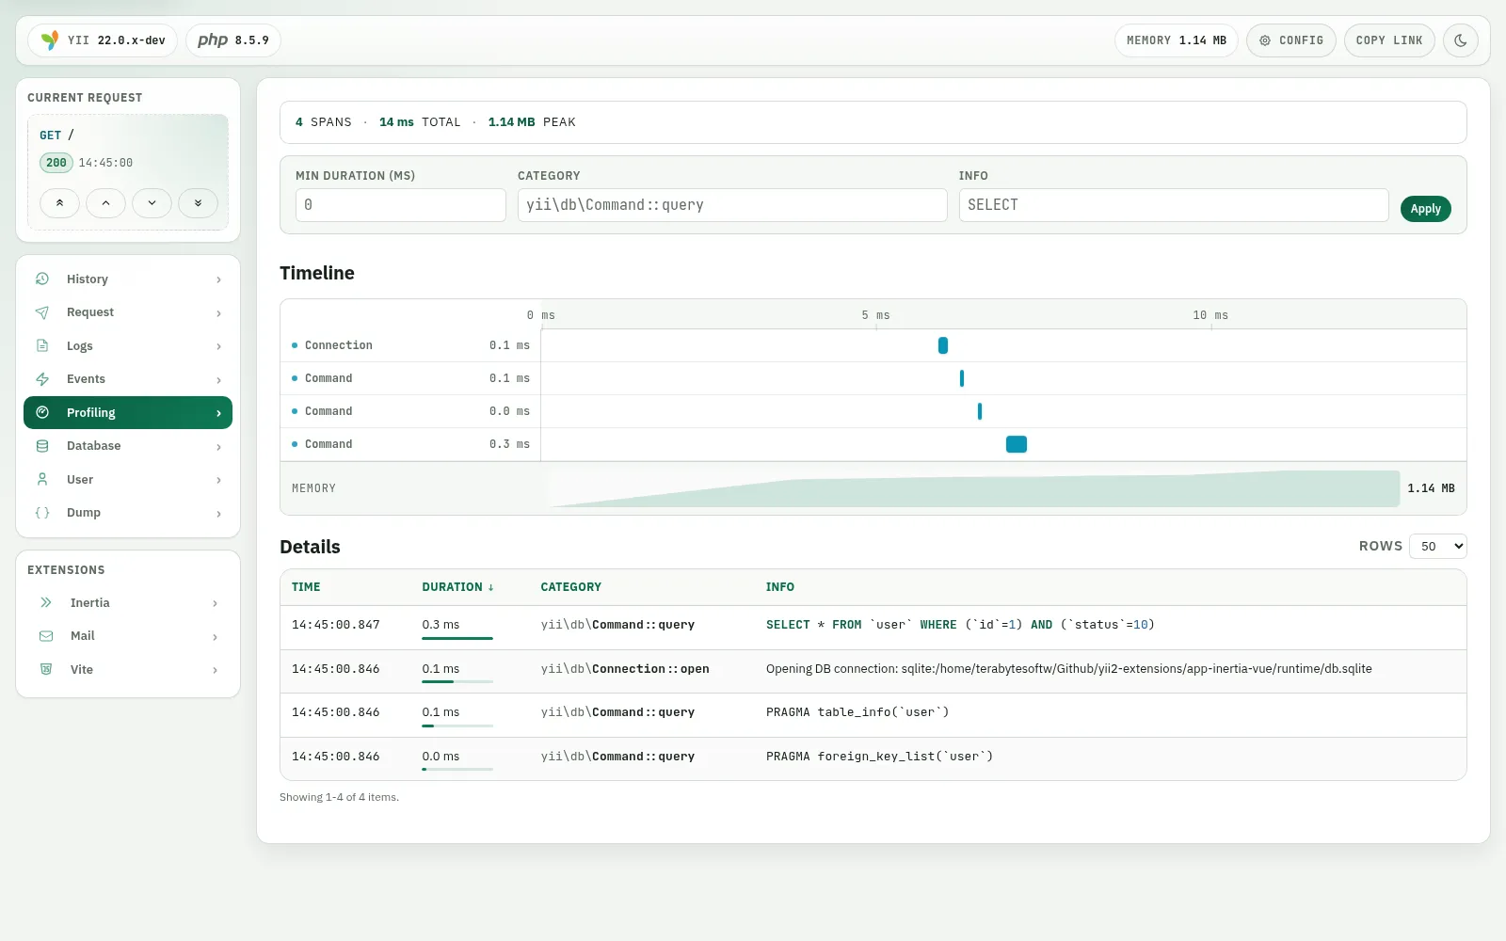Image resolution: width=1506 pixels, height=941 pixels.
Task: Click the Mail envelope icon
Action: pyautogui.click(x=46, y=636)
